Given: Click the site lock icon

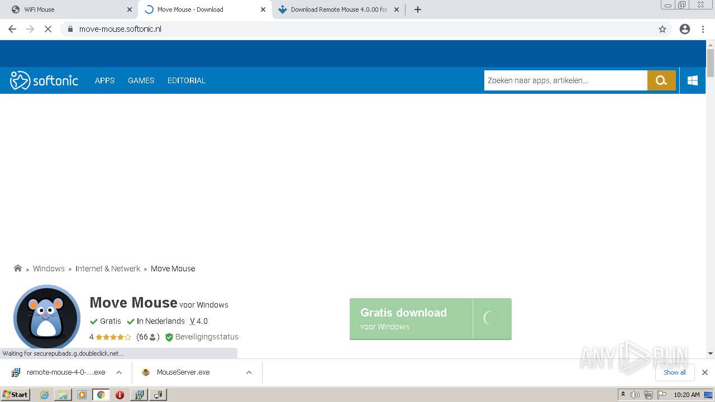Looking at the screenshot, I should point(70,29).
